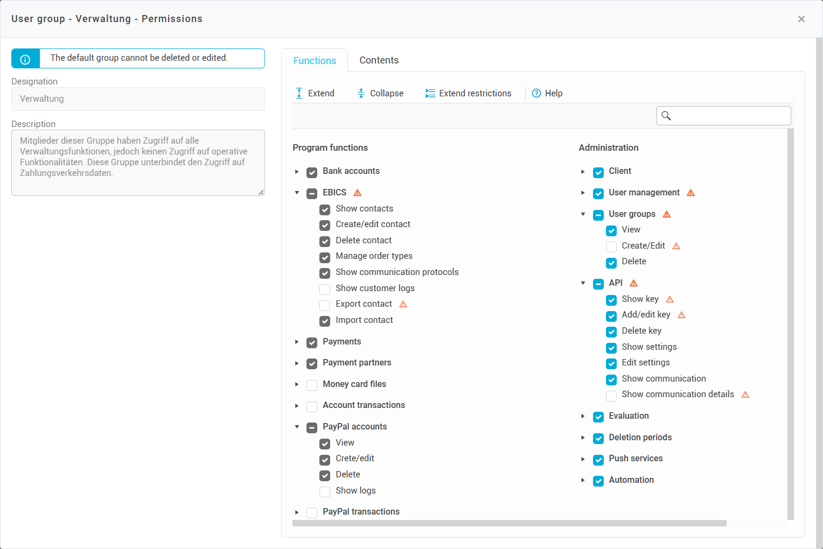Click the Extend restrictions icon
The height and width of the screenshot is (549, 823).
pos(430,93)
